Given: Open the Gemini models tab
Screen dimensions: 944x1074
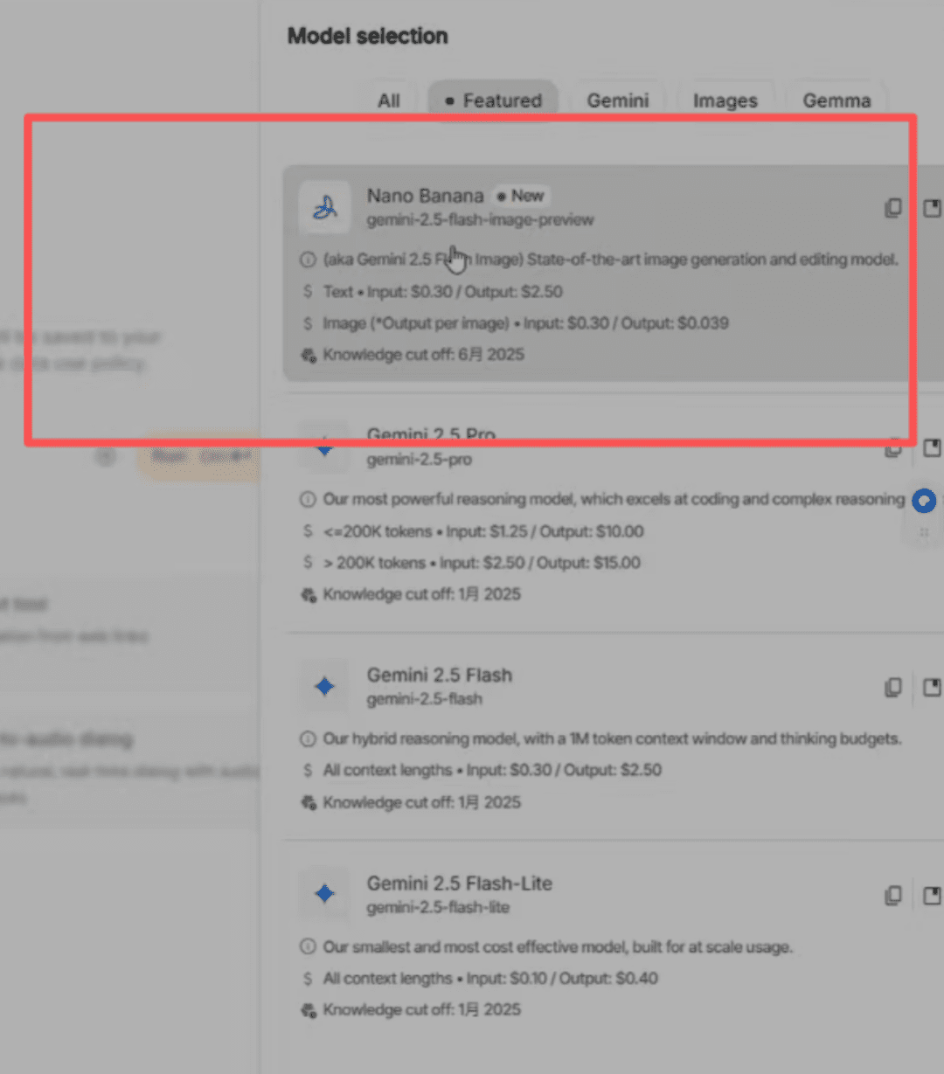Looking at the screenshot, I should (x=617, y=100).
